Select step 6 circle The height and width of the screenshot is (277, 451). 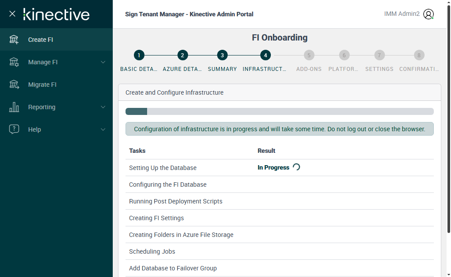pos(344,55)
